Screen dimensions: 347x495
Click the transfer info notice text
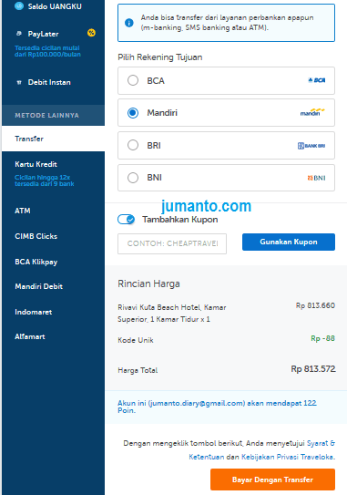pos(227,23)
